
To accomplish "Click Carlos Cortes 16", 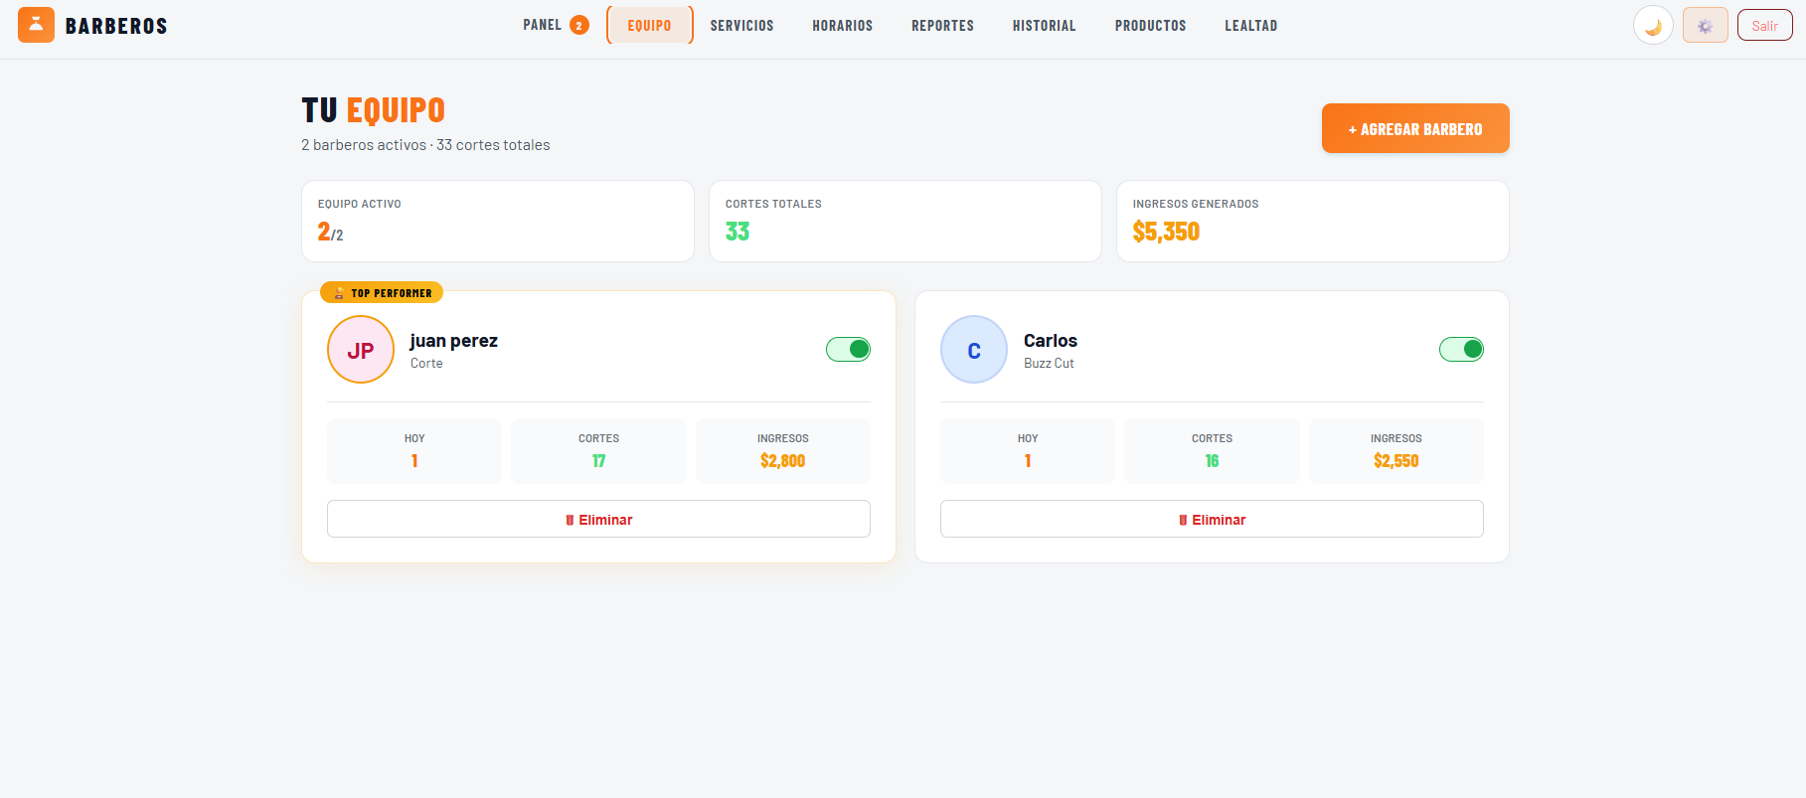I will (1212, 451).
